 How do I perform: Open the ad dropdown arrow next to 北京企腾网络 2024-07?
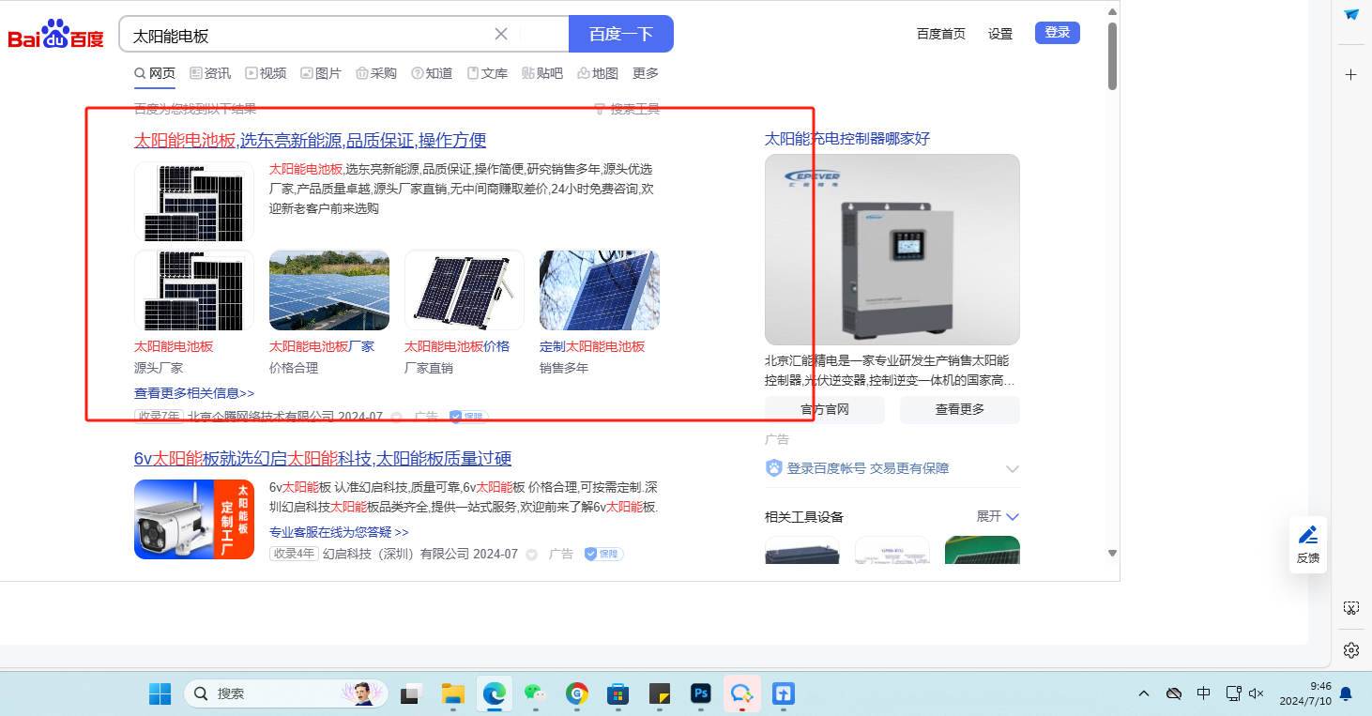coord(396,417)
